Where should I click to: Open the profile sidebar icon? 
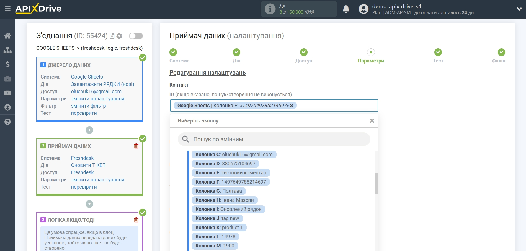pos(7,108)
